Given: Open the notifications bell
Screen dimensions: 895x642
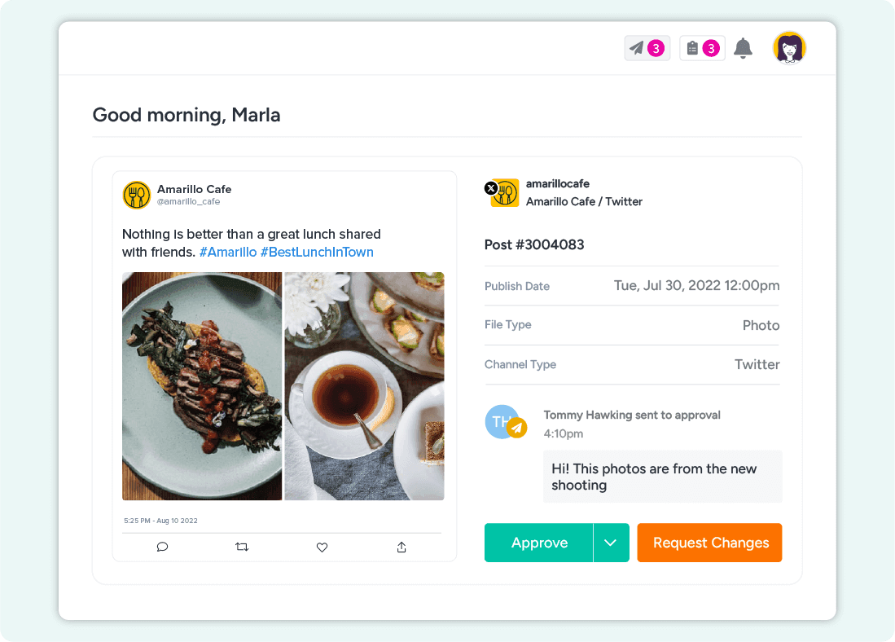Looking at the screenshot, I should [742, 48].
